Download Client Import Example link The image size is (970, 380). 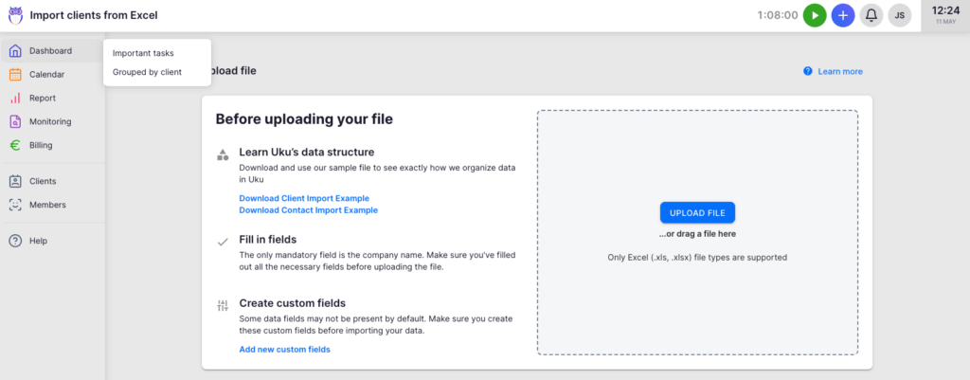click(304, 199)
